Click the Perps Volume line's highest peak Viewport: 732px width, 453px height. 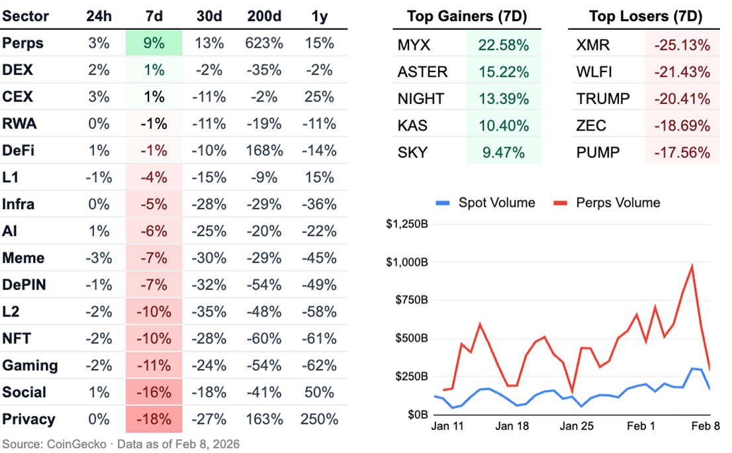[692, 266]
